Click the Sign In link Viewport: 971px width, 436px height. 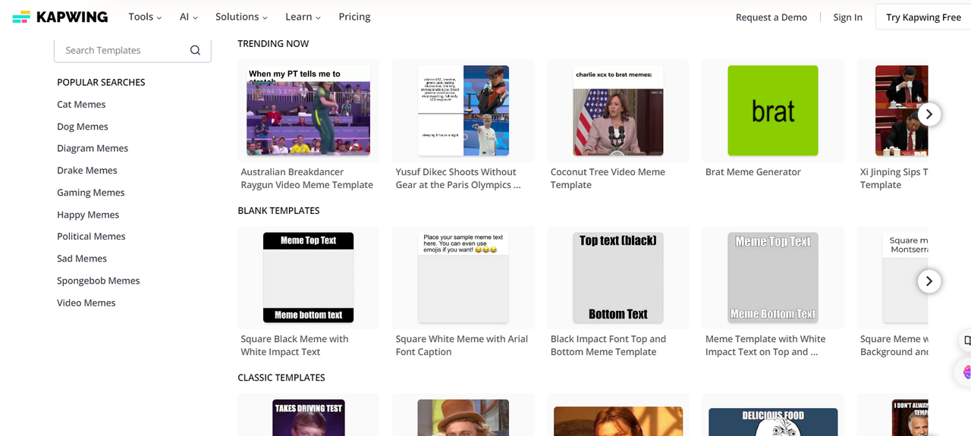click(x=847, y=17)
